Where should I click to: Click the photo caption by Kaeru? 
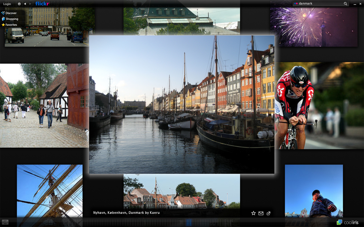(x=126, y=213)
